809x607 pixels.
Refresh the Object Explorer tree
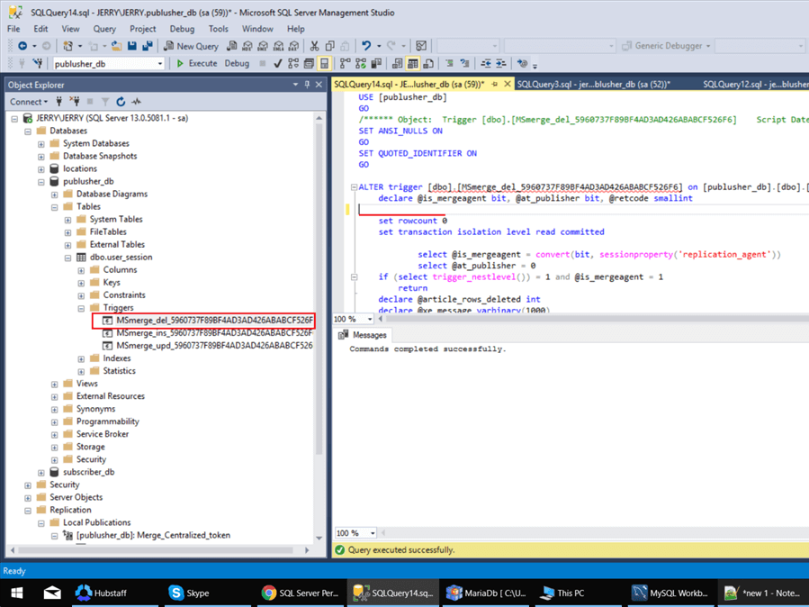click(121, 102)
